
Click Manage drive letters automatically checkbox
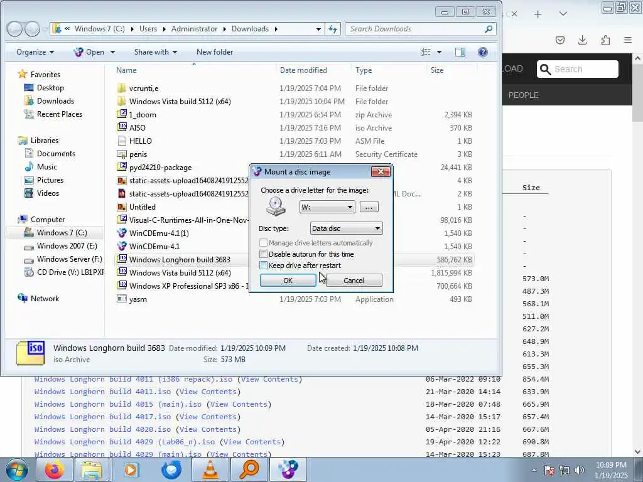[264, 243]
